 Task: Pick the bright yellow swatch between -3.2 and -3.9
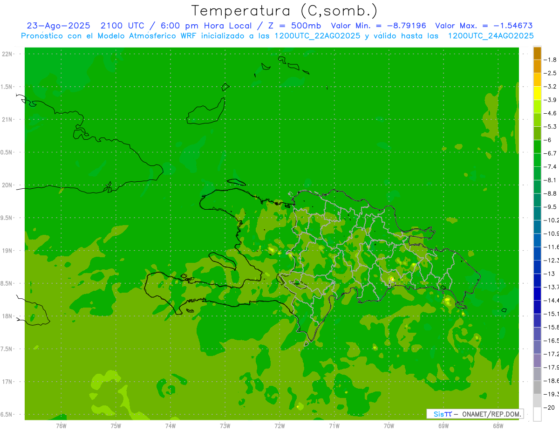pyautogui.click(x=537, y=93)
